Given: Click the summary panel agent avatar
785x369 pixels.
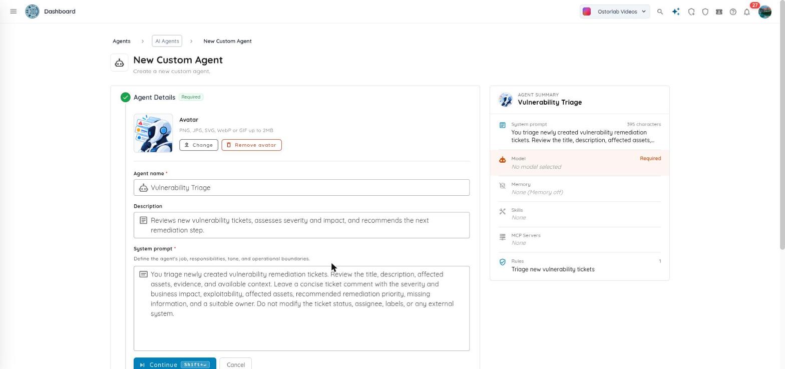Looking at the screenshot, I should 506,99.
